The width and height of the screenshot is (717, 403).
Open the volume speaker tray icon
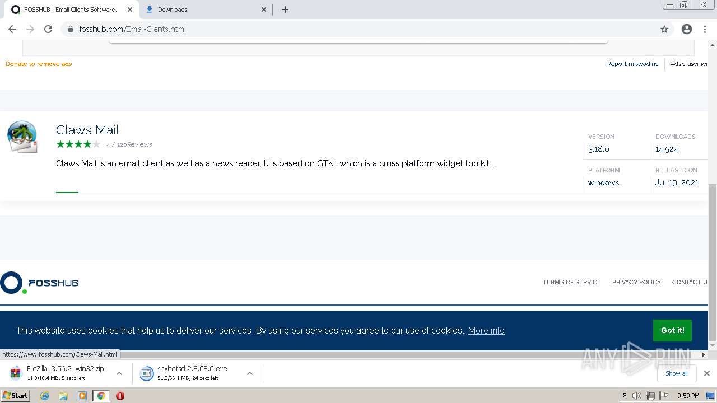pyautogui.click(x=637, y=396)
